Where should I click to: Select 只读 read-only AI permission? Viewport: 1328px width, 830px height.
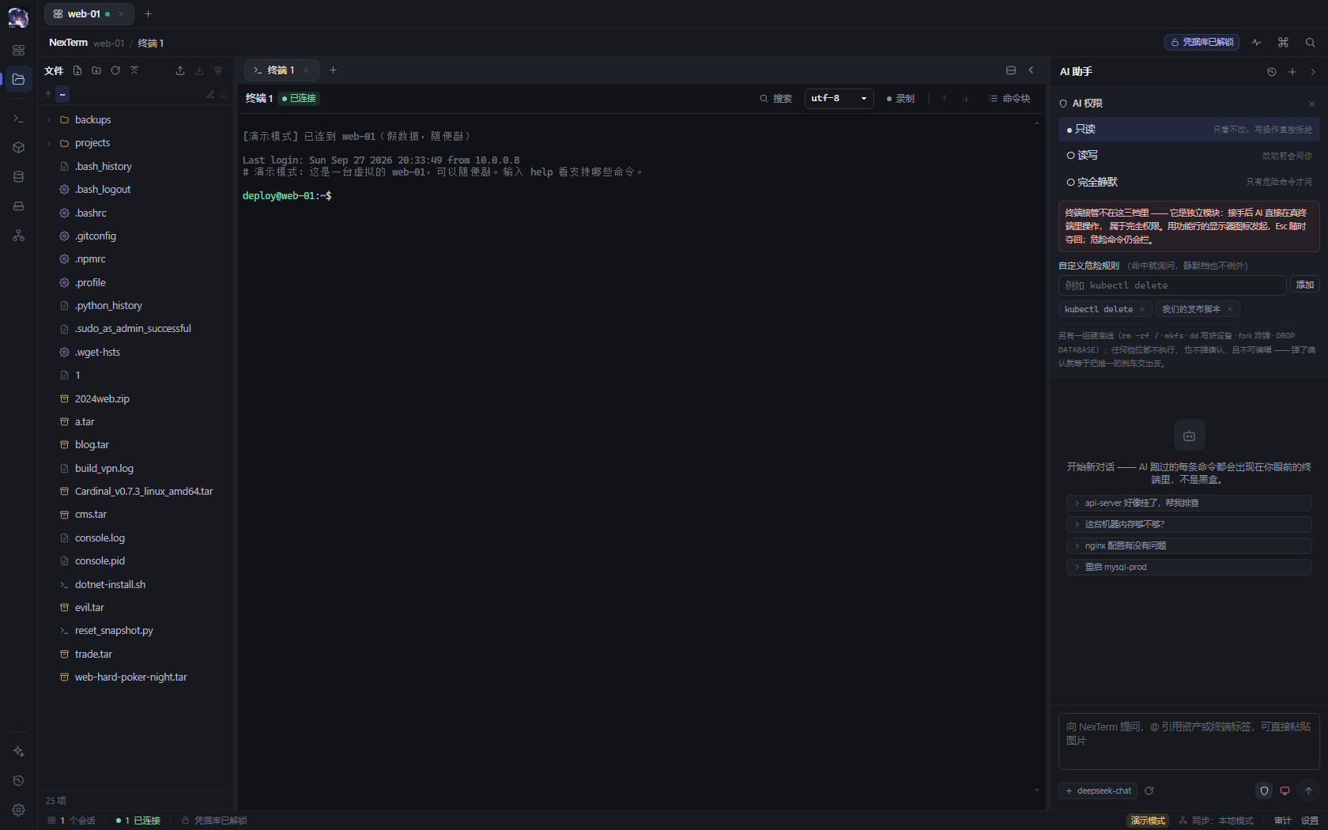point(1189,130)
